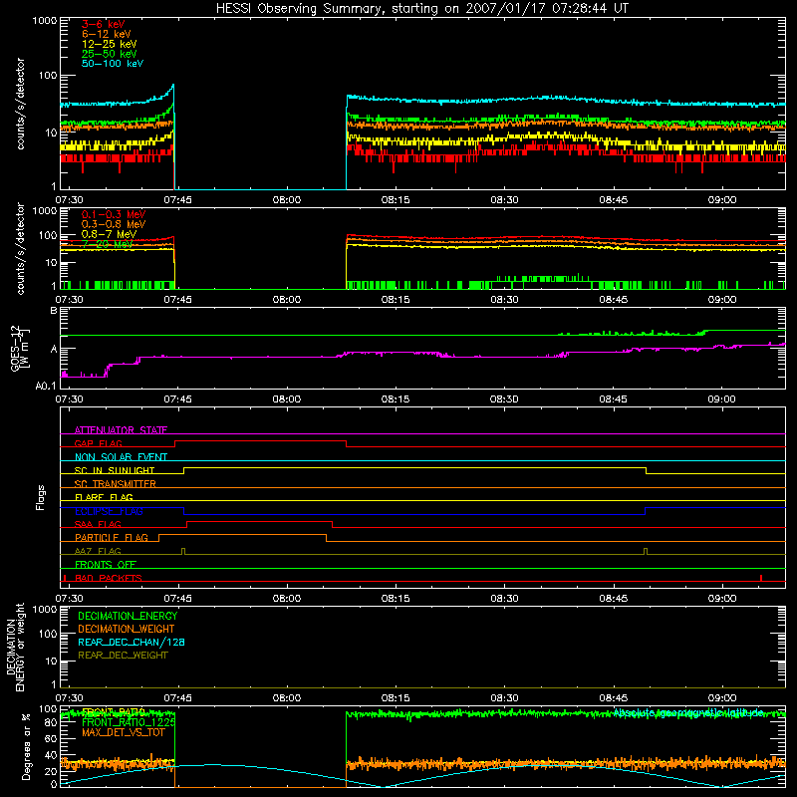Select the PARTICLE_FLAG label
797x797 pixels.
point(112,538)
